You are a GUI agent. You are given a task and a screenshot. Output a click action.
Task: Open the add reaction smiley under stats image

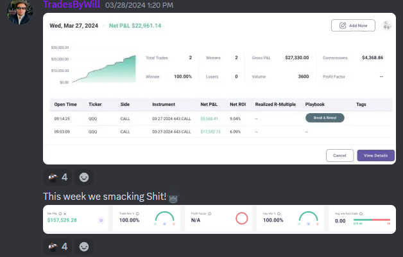[x=84, y=246]
